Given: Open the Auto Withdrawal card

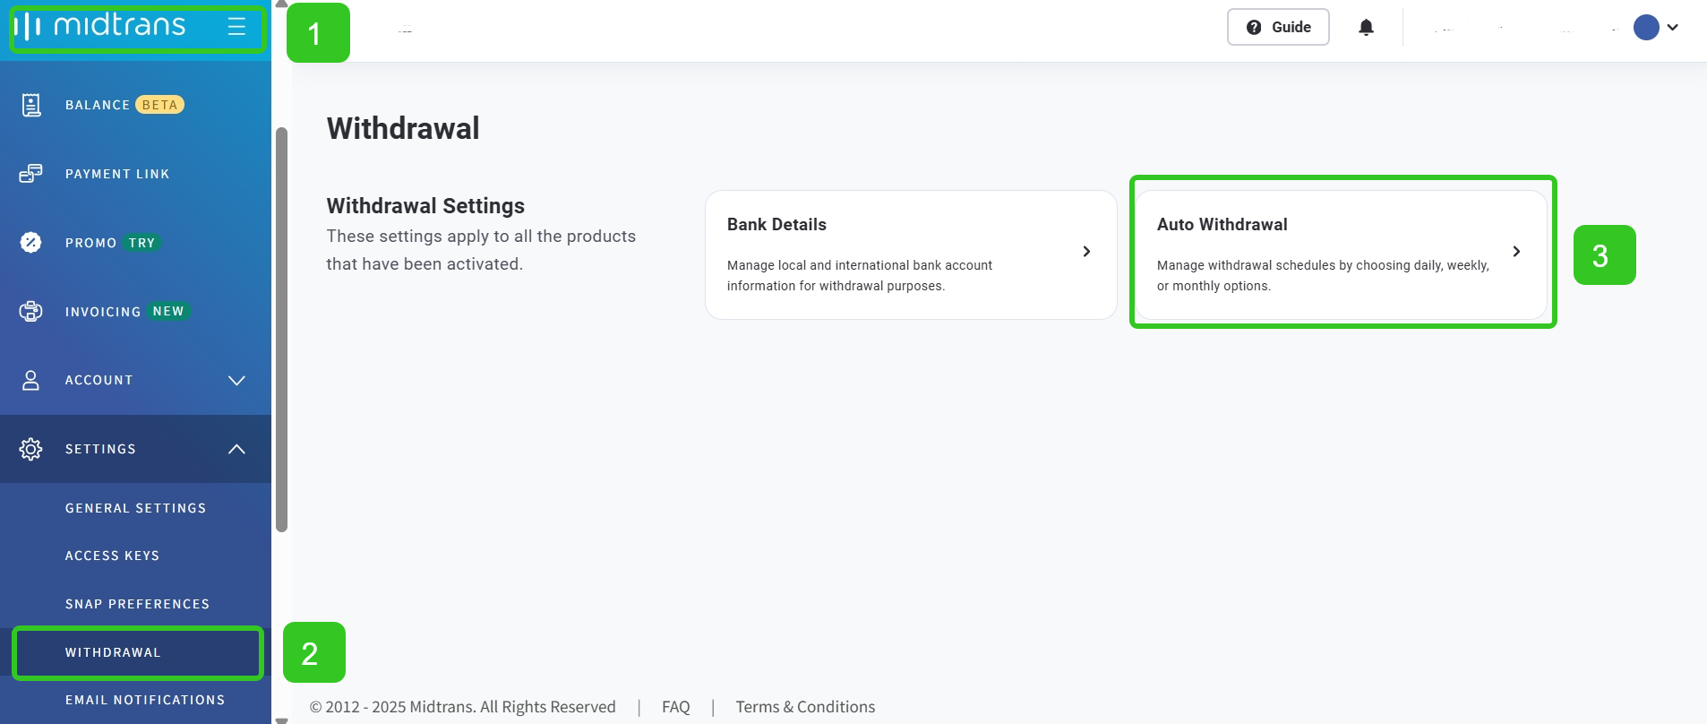Looking at the screenshot, I should 1341,254.
